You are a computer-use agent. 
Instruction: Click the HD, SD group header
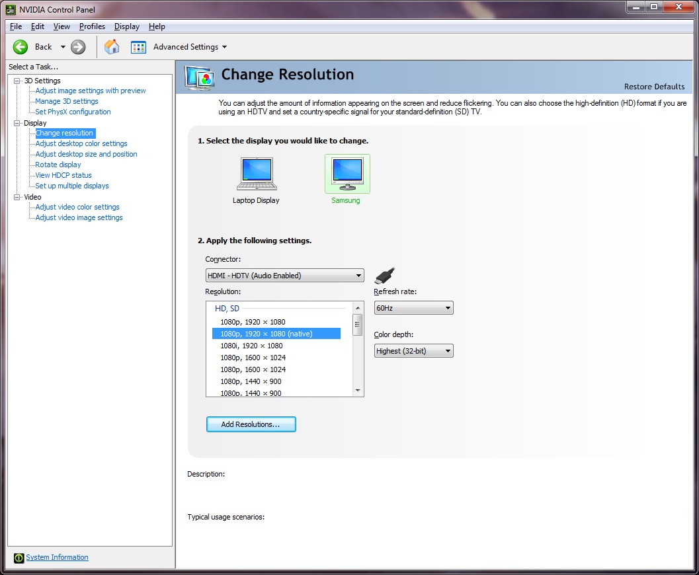[x=227, y=308]
